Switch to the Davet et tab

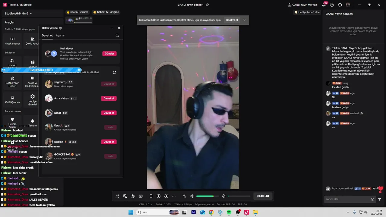point(47,35)
